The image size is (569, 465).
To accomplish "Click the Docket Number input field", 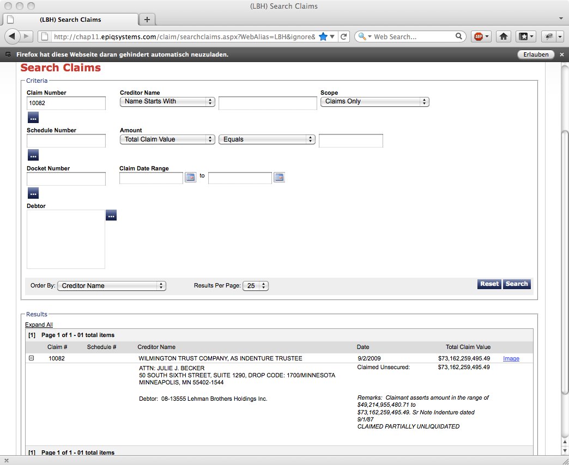I will (66, 179).
